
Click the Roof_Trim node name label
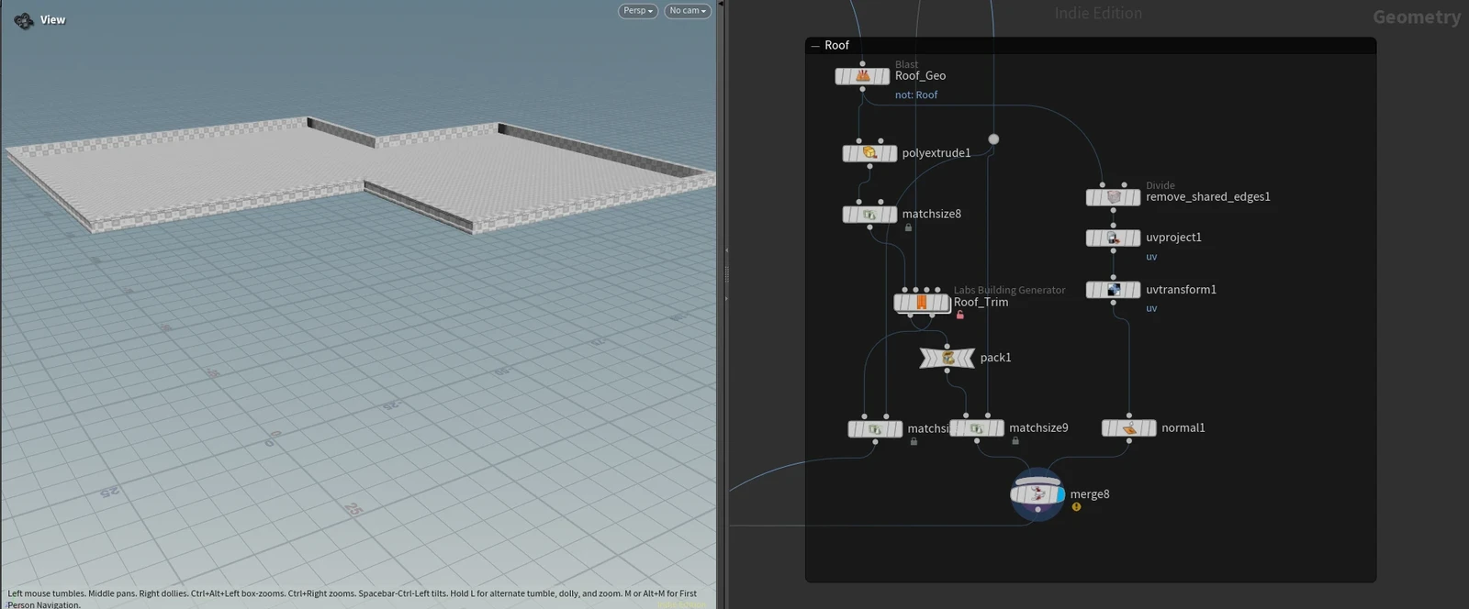pyautogui.click(x=981, y=303)
